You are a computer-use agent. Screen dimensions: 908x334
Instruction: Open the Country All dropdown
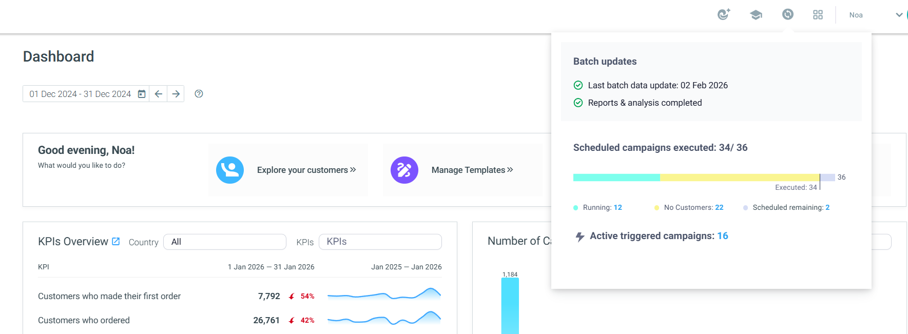coord(225,242)
